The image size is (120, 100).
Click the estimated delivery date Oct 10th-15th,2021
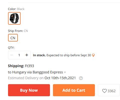tap(60, 78)
